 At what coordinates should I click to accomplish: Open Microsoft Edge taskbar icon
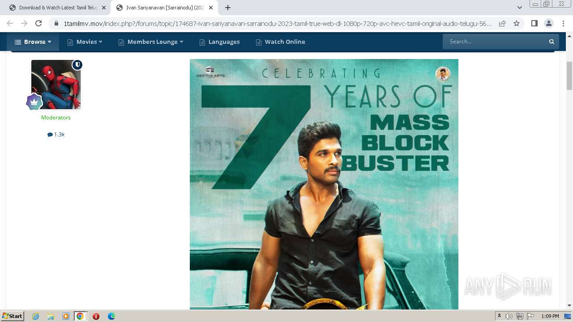[111, 316]
